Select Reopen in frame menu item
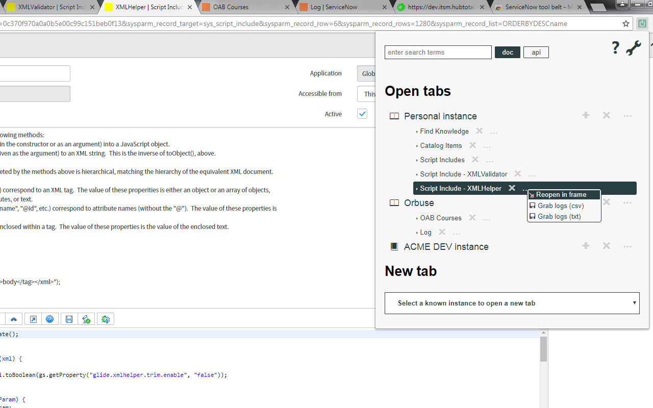The width and height of the screenshot is (653, 408). [564, 195]
